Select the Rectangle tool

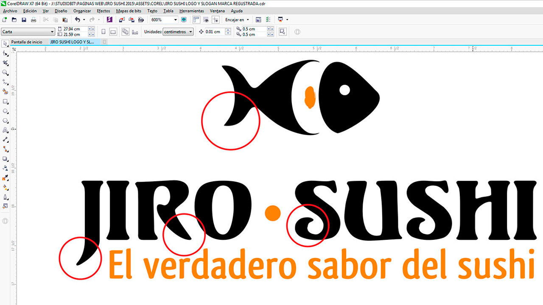(x=5, y=102)
